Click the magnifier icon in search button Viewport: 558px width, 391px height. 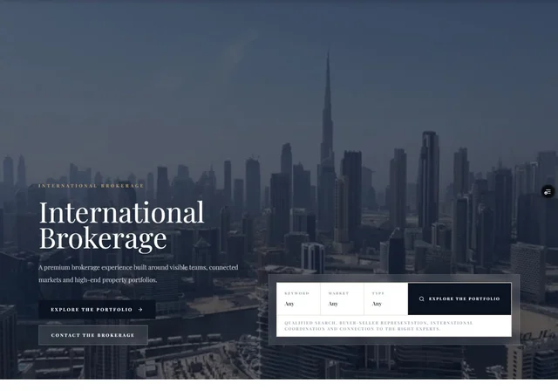421,298
